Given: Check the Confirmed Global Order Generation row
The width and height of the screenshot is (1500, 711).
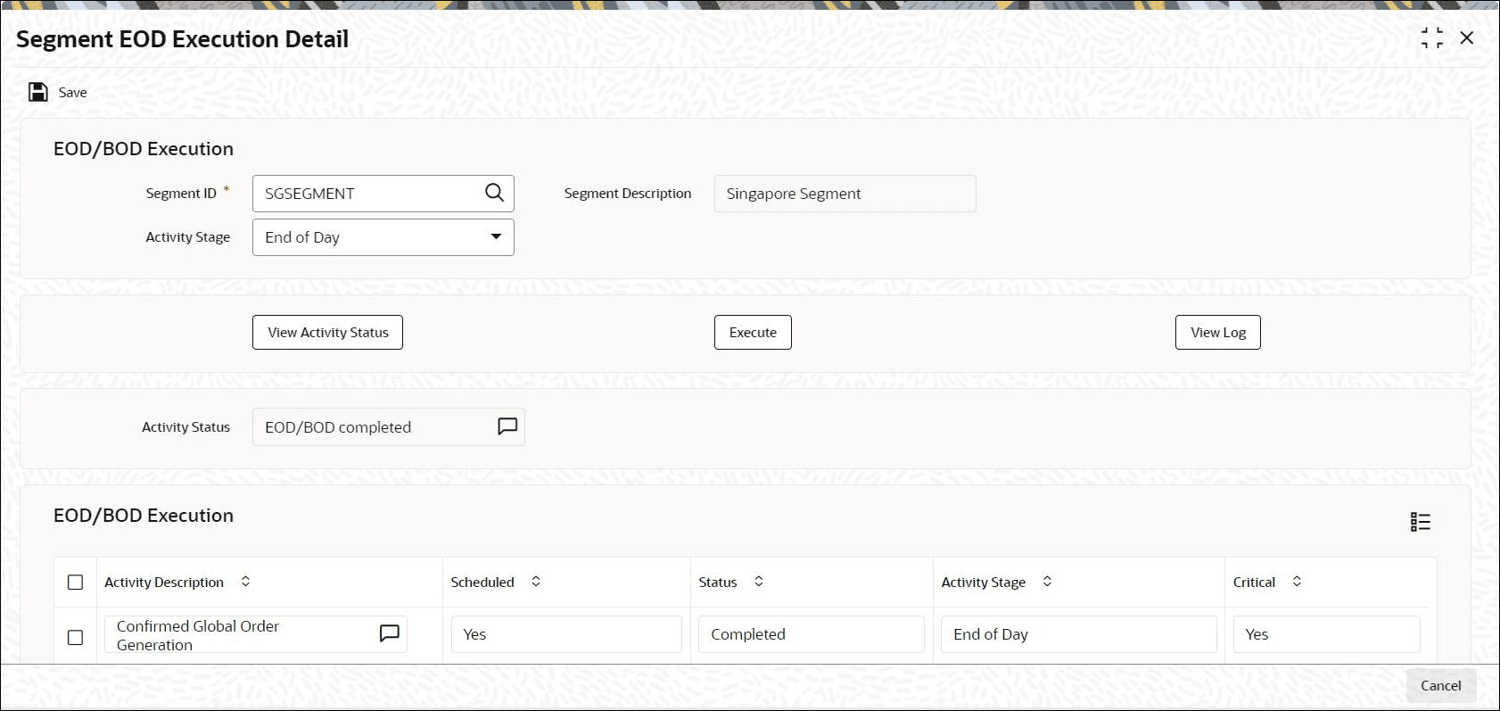Looking at the screenshot, I should (76, 637).
